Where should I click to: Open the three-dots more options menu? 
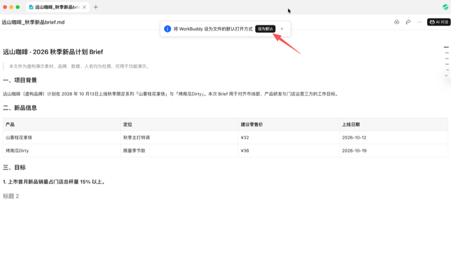coord(419,22)
